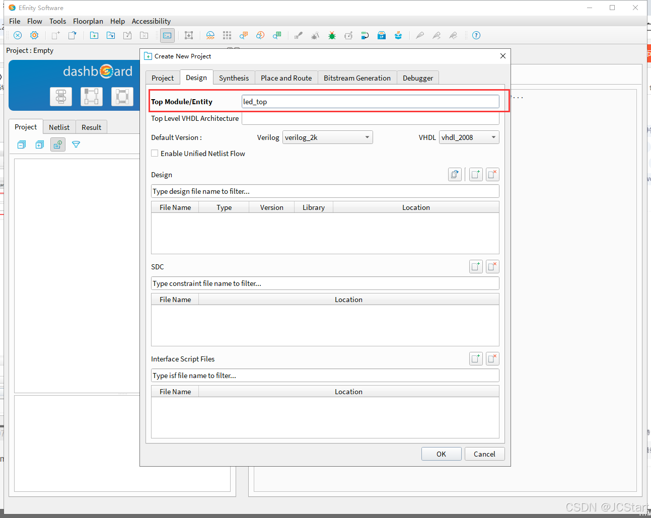The height and width of the screenshot is (518, 651).
Task: Open the Place and Route tab
Action: pyautogui.click(x=286, y=78)
